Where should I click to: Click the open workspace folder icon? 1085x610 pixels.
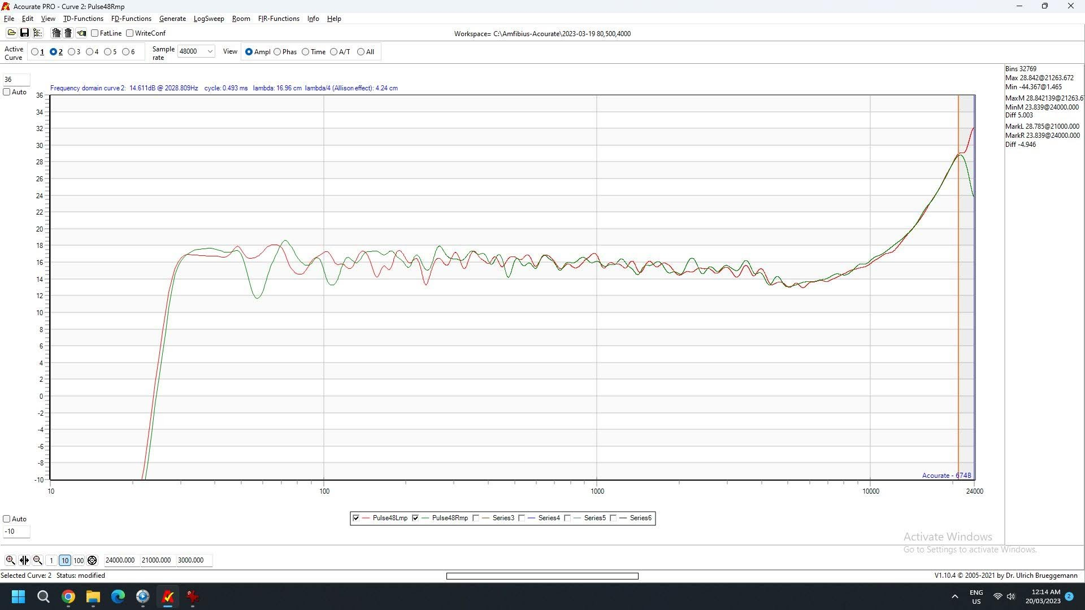(11, 33)
